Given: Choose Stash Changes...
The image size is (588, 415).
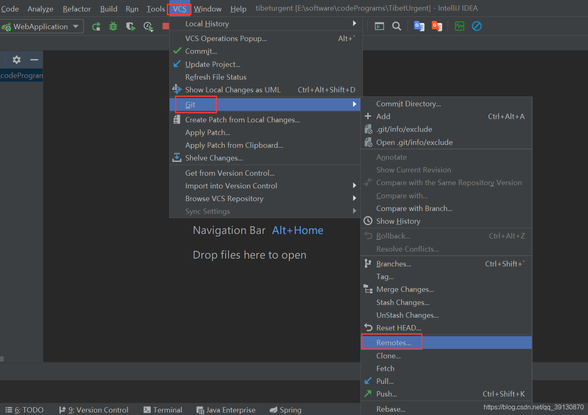Looking at the screenshot, I should coord(446,302).
